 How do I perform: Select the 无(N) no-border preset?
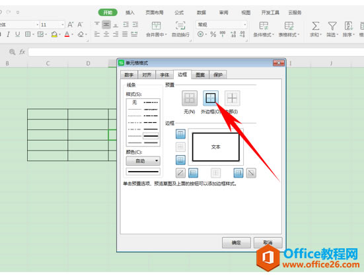coord(190,98)
